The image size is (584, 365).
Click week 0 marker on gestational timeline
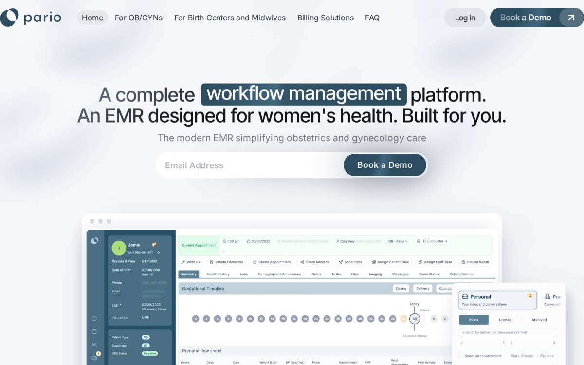196,319
